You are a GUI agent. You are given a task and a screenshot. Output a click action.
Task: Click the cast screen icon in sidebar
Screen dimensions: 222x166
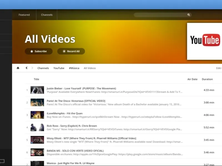[2, 161]
